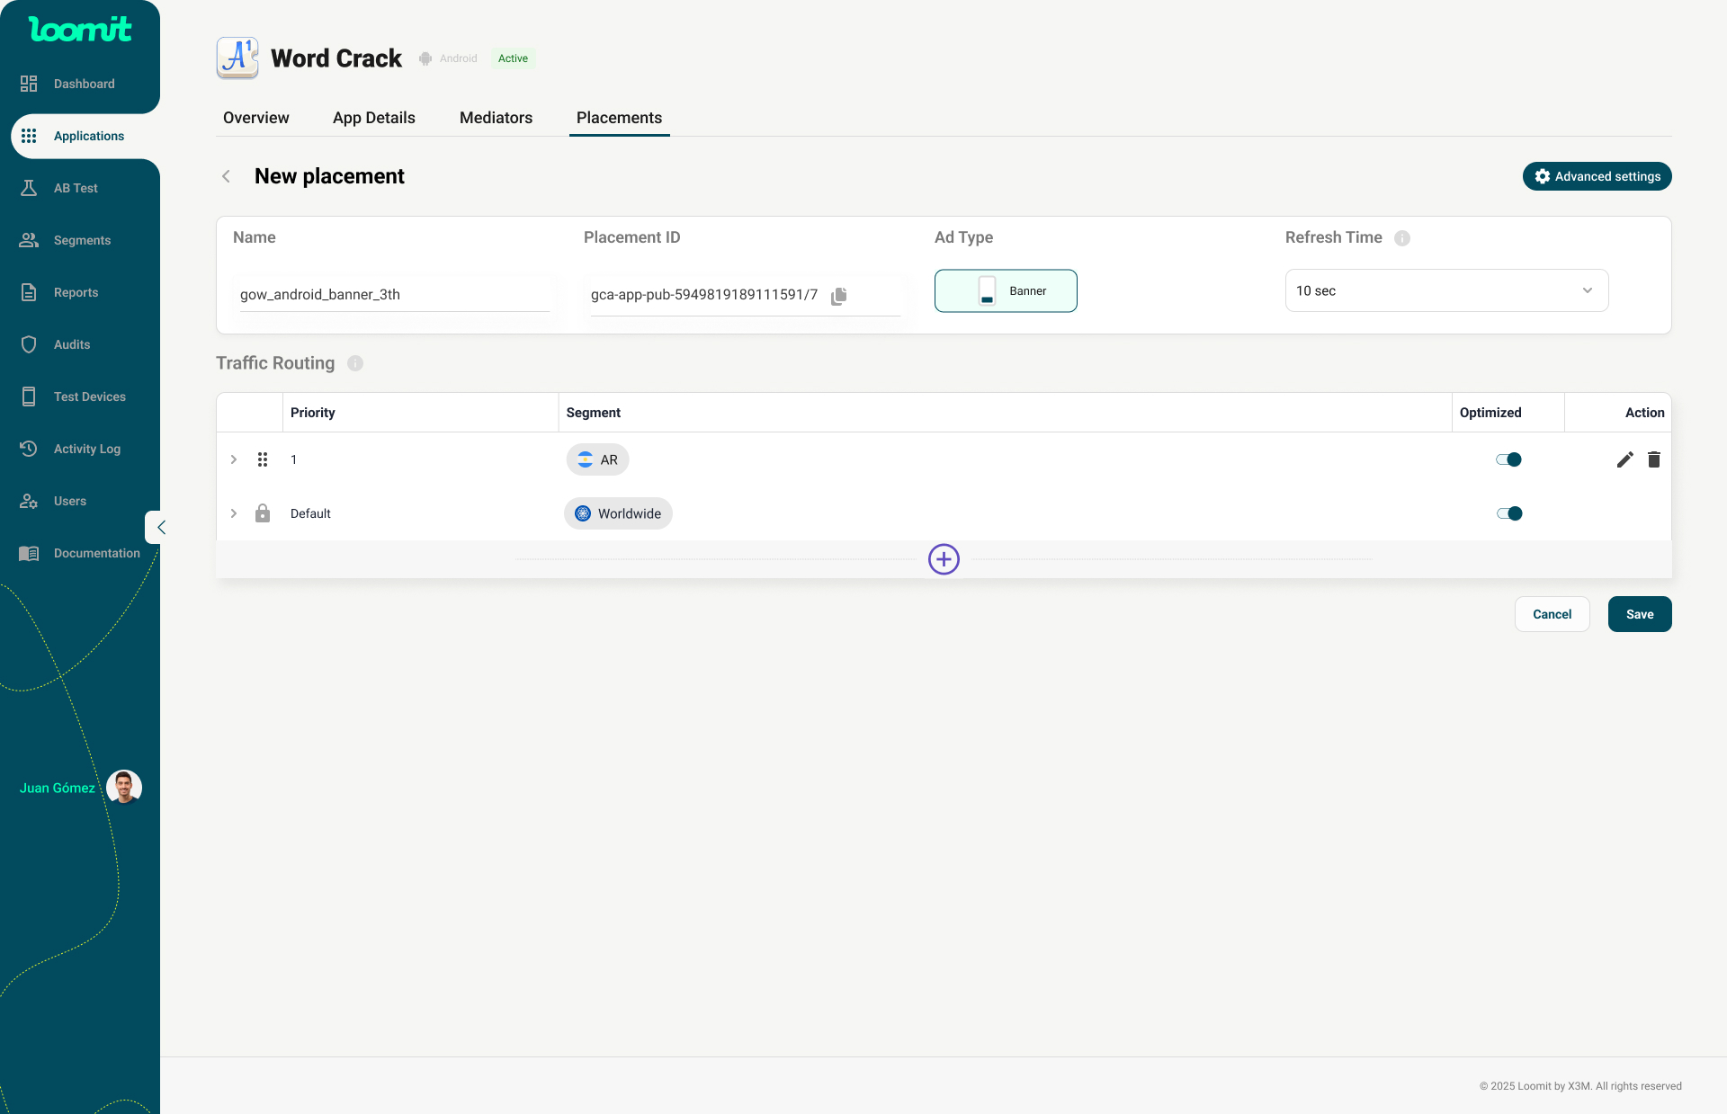This screenshot has width=1727, height=1114.
Task: Switch to the App Details tab
Action: (373, 118)
